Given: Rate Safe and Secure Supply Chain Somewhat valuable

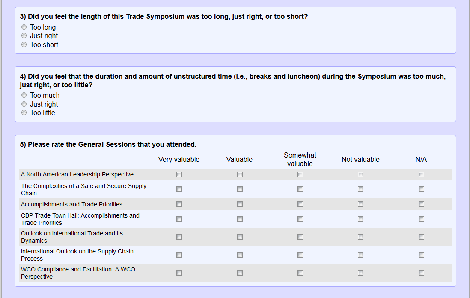Looking at the screenshot, I should click(300, 189).
